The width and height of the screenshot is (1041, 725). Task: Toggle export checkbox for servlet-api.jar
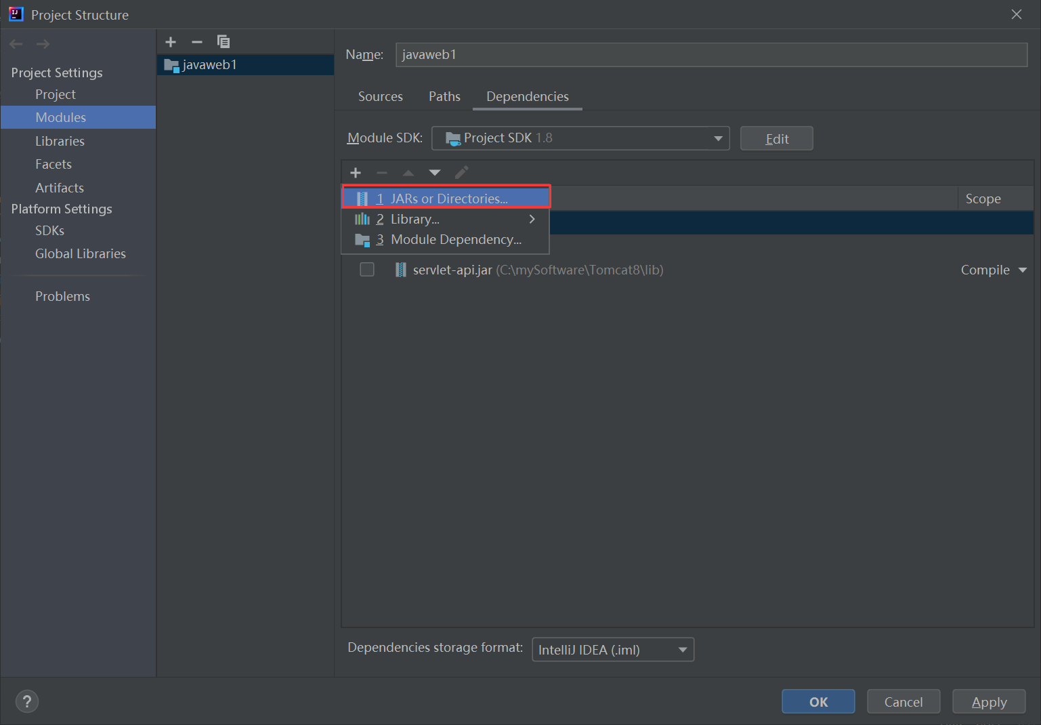pos(367,270)
